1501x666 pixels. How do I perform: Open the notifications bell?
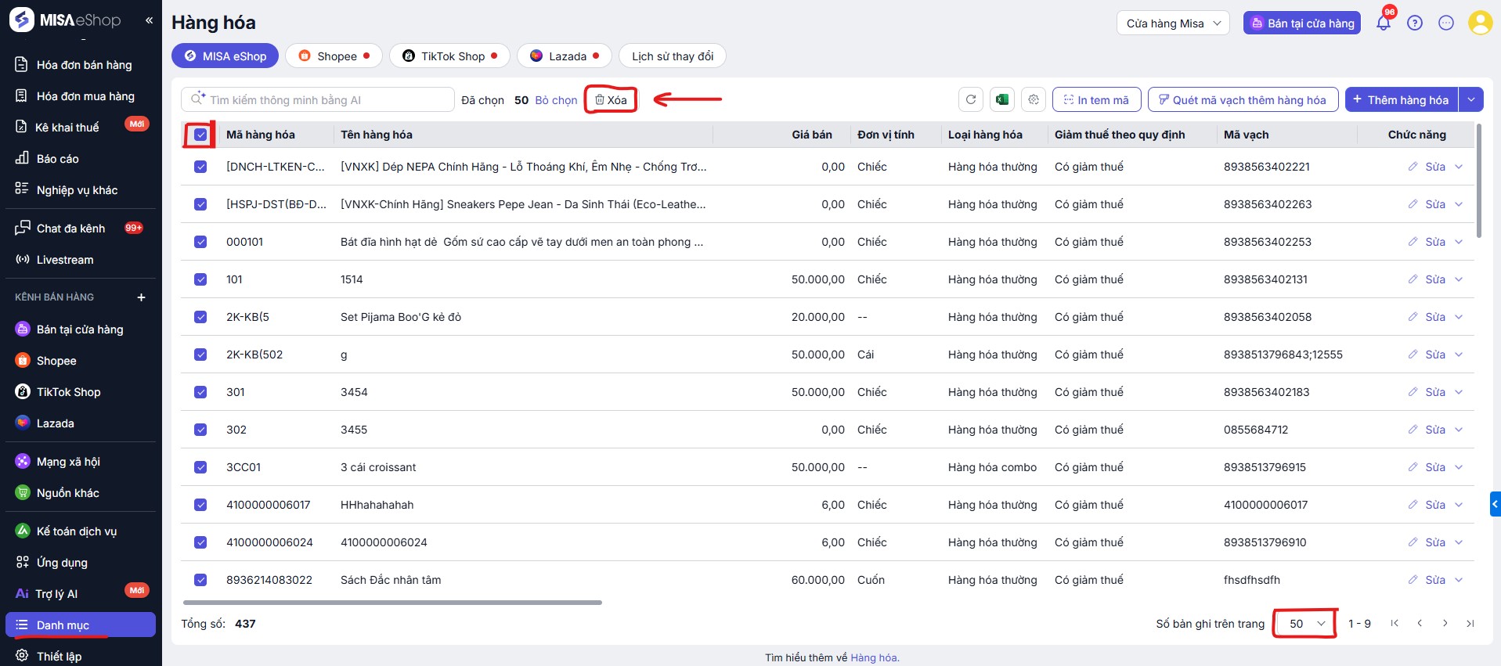click(x=1384, y=23)
